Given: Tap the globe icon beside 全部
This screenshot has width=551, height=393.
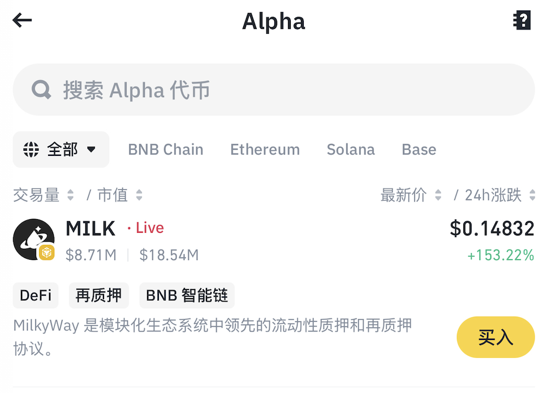Looking at the screenshot, I should click(x=31, y=150).
